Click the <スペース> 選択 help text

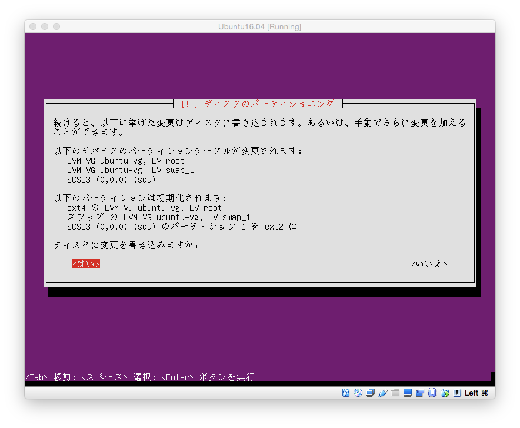click(116, 377)
